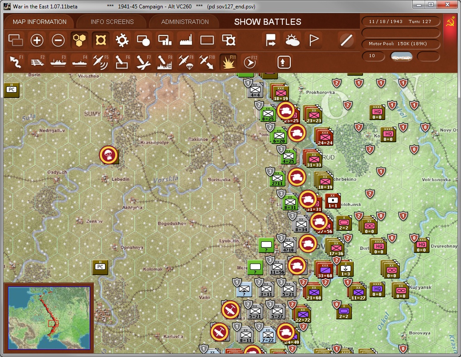Image resolution: width=461 pixels, height=357 pixels.
Task: Select Bomb city mode (F8)
Action: [164, 62]
